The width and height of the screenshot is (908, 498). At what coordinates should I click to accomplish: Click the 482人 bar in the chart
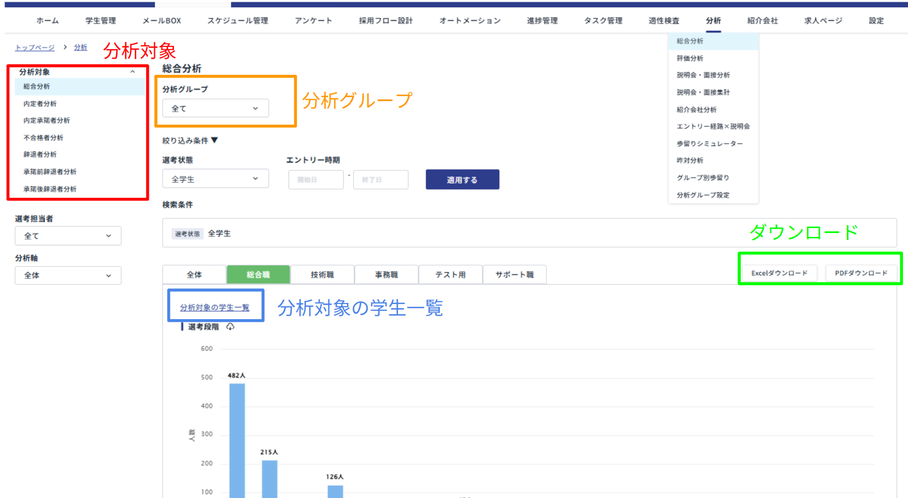pos(237,440)
